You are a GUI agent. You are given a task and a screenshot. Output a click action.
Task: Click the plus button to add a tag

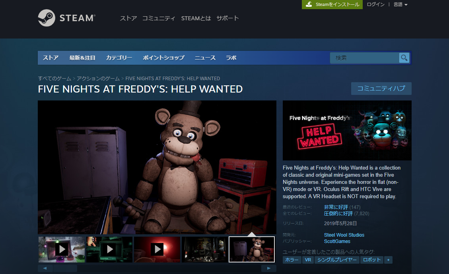pyautogui.click(x=388, y=260)
